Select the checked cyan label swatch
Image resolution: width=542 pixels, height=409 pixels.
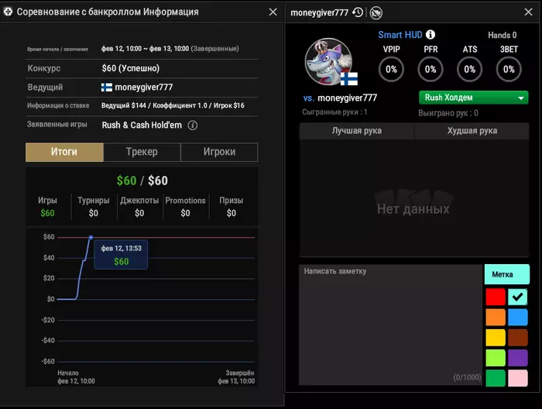tap(517, 297)
